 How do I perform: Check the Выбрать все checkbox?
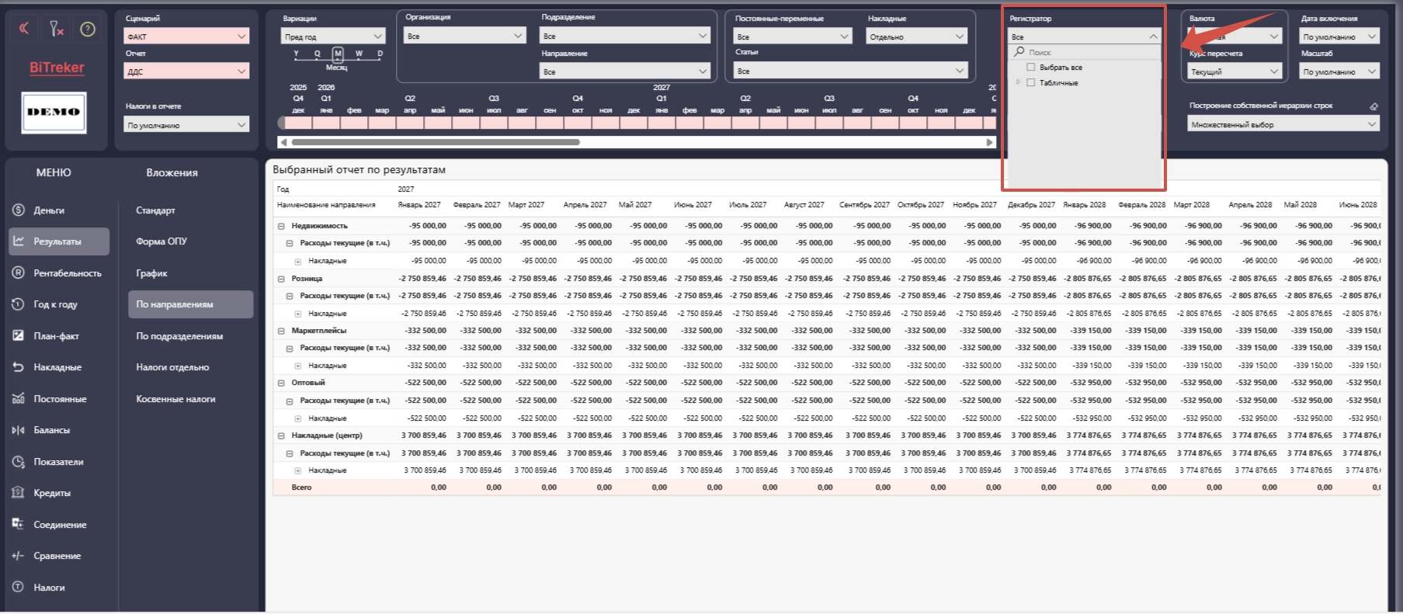[1030, 68]
